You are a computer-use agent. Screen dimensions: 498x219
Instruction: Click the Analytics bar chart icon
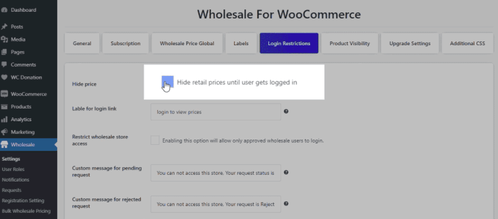(x=4, y=120)
